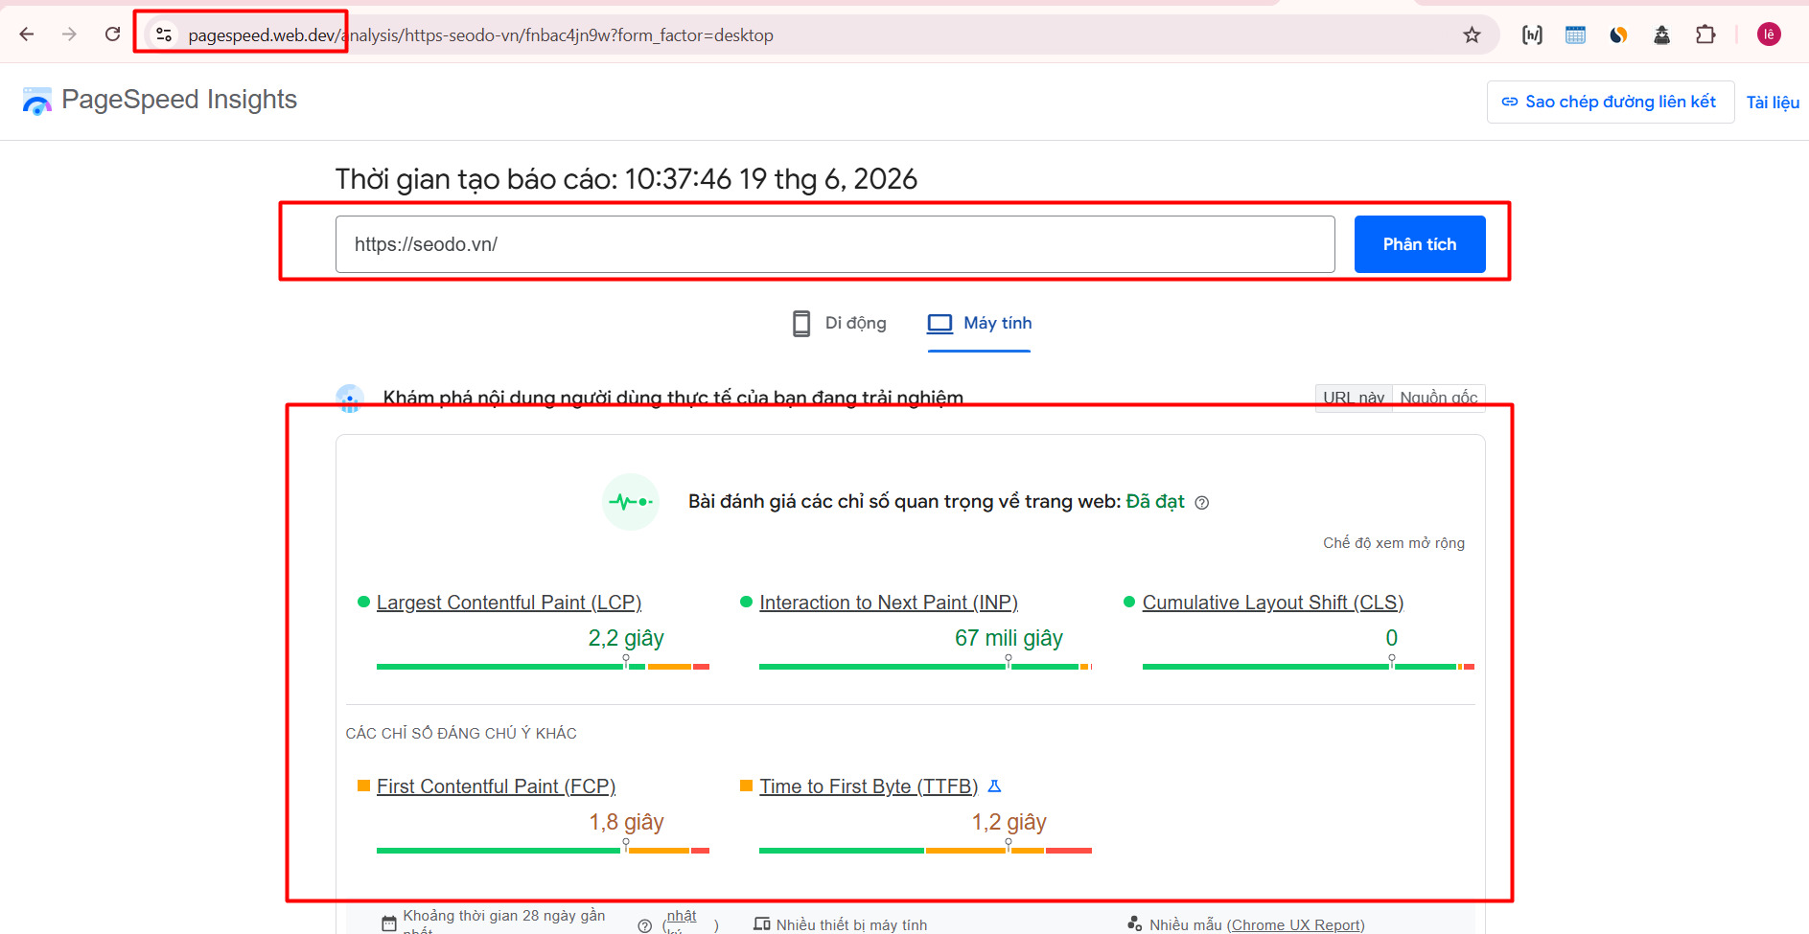This screenshot has height=934, width=1809.
Task: Open Largest Contentful Paint (LCP) link
Action: click(x=509, y=603)
